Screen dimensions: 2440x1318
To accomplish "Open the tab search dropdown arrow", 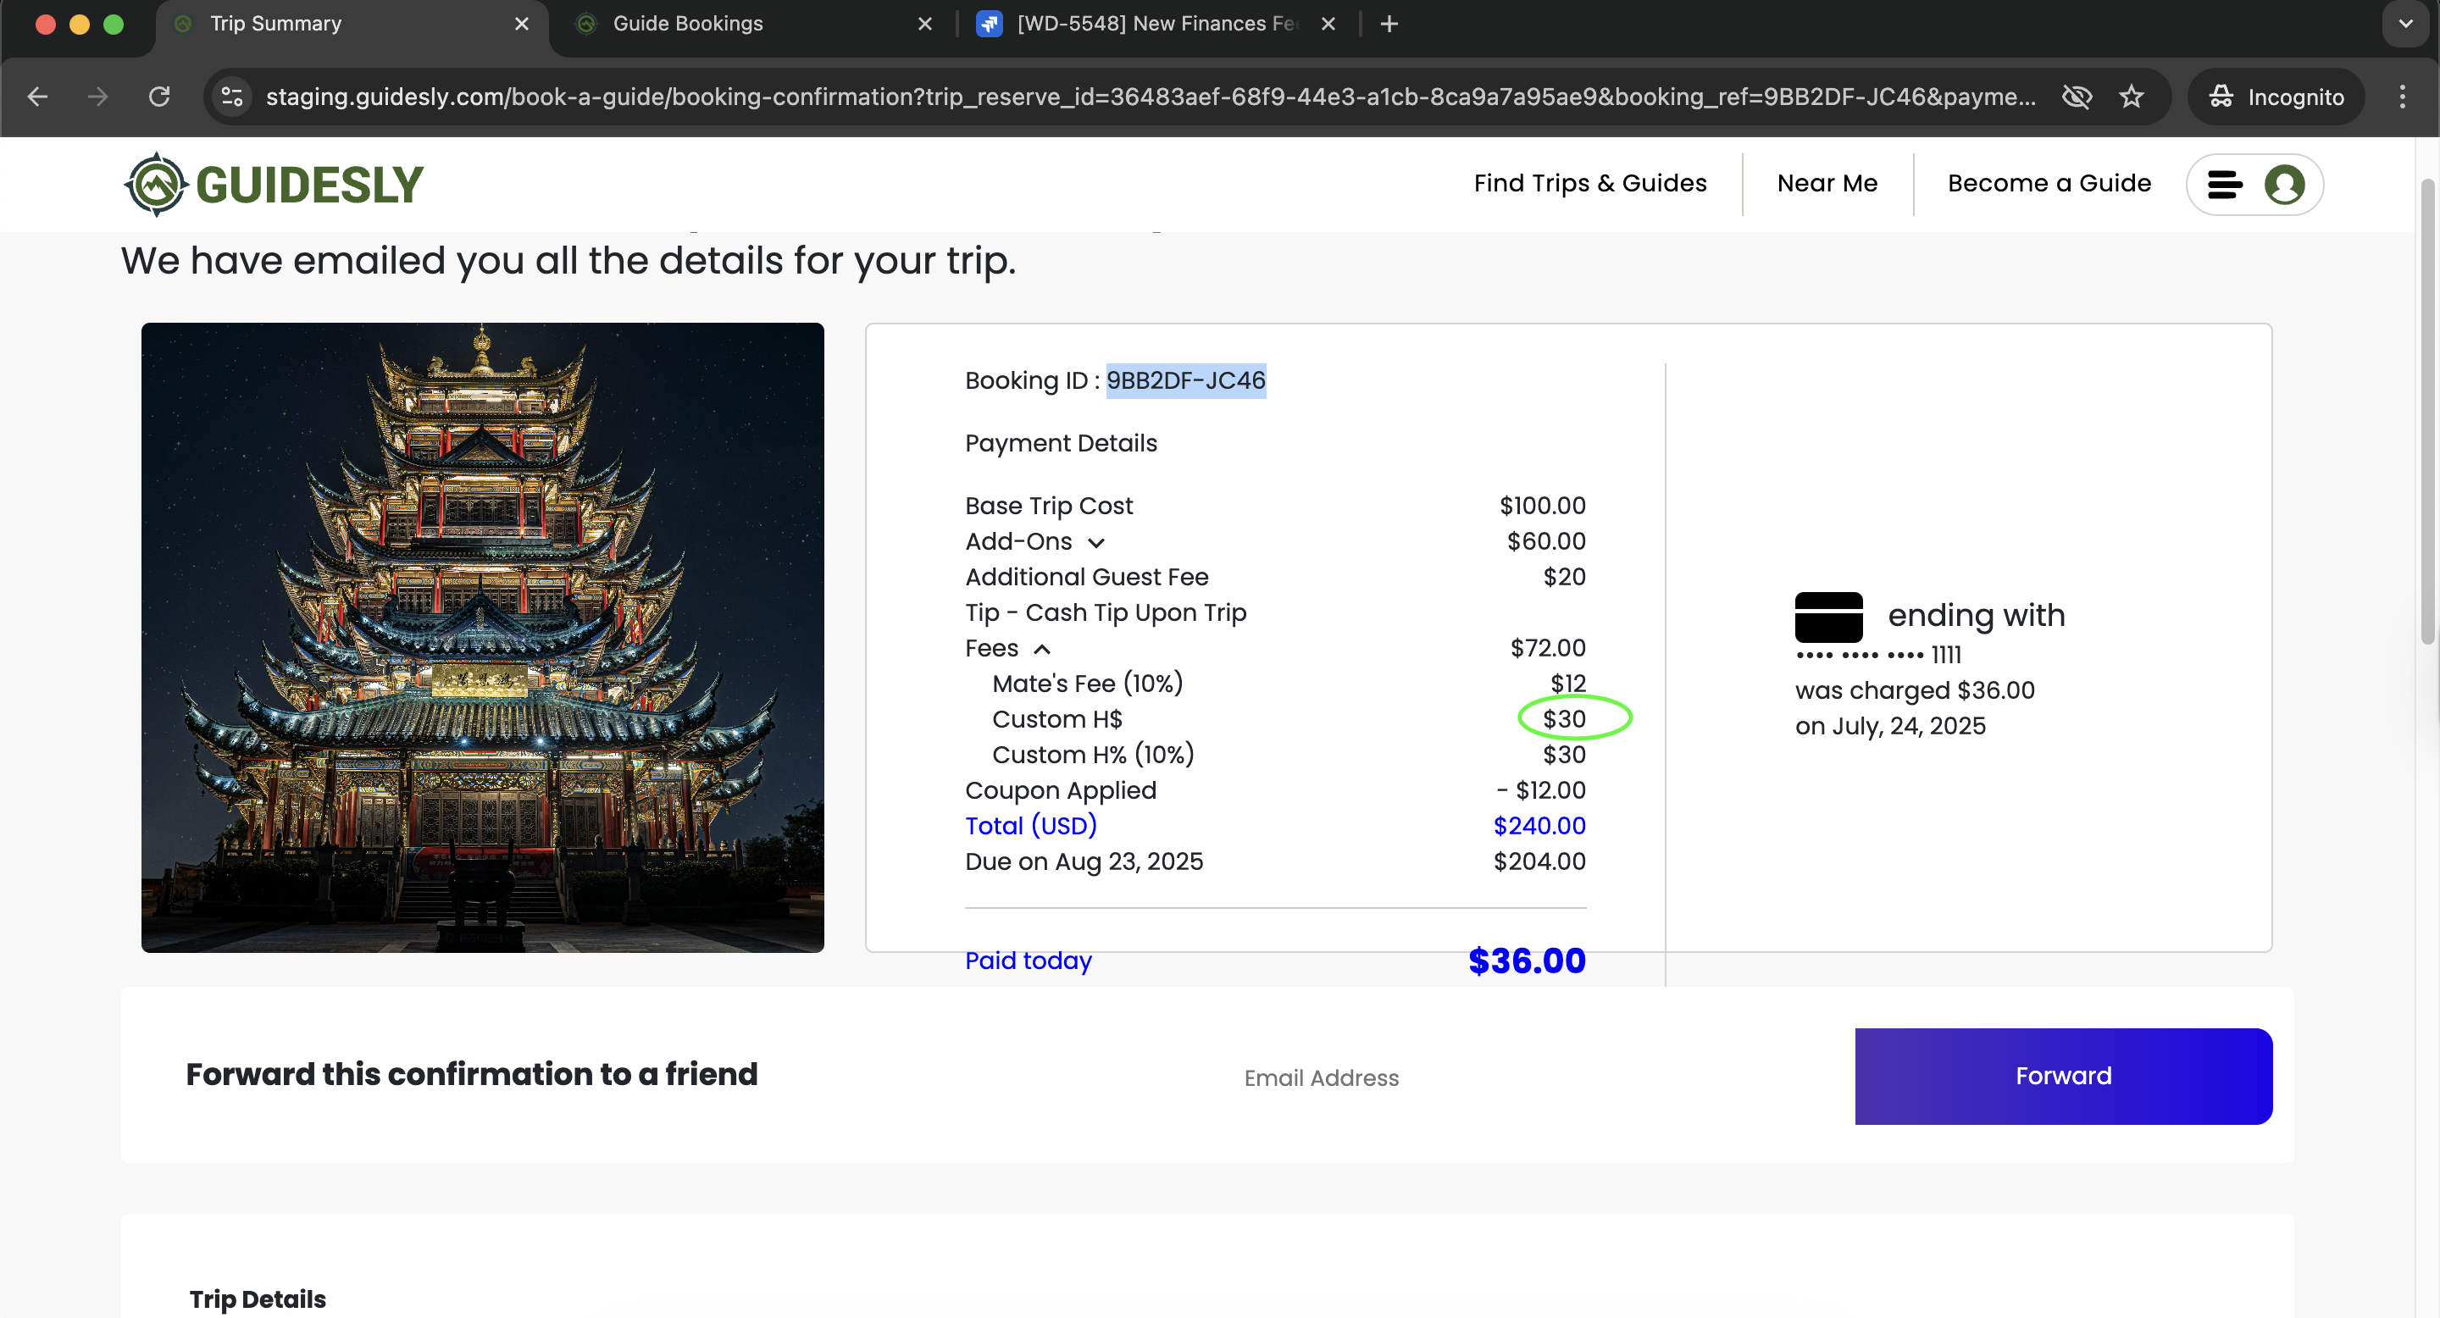I will tap(2405, 24).
